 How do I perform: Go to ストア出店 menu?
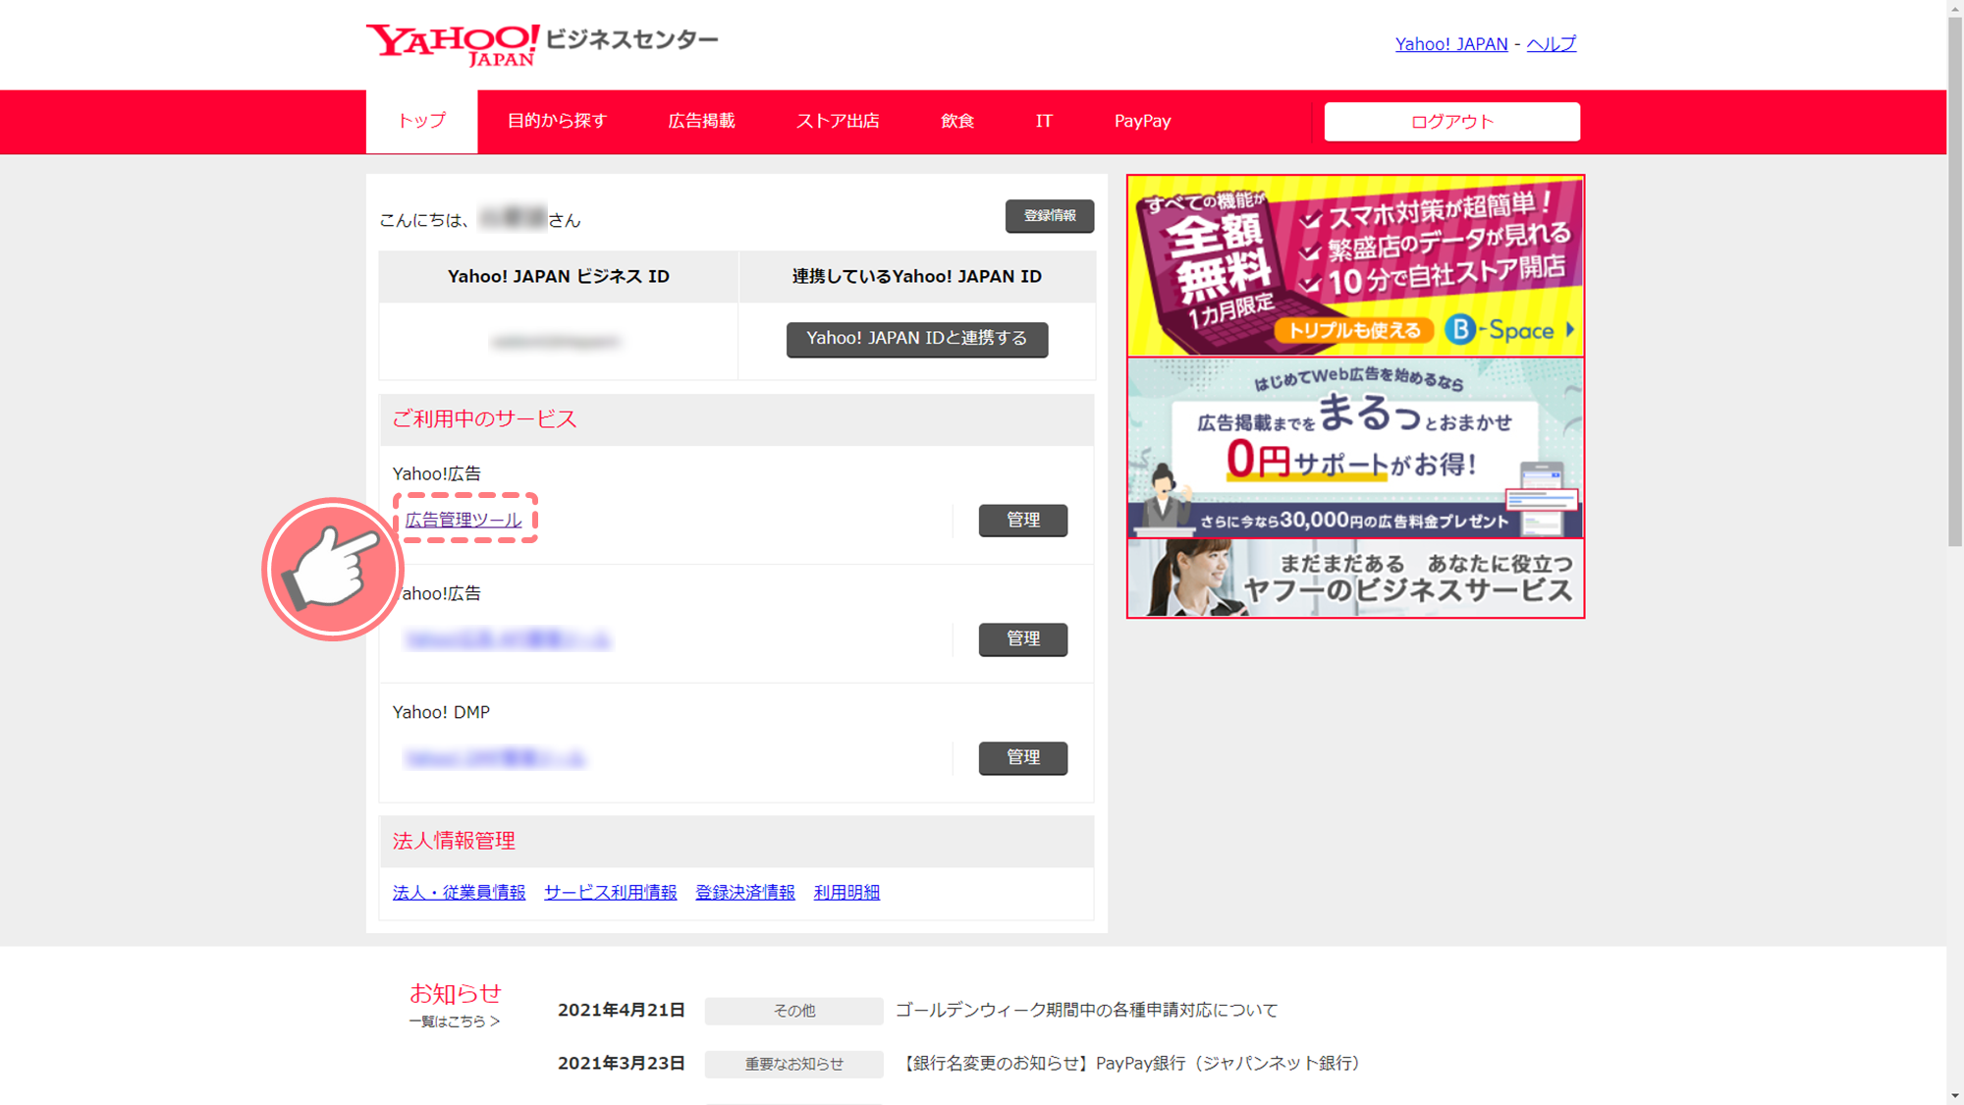(x=837, y=121)
